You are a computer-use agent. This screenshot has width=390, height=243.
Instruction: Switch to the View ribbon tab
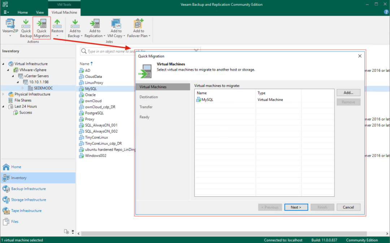[40, 12]
